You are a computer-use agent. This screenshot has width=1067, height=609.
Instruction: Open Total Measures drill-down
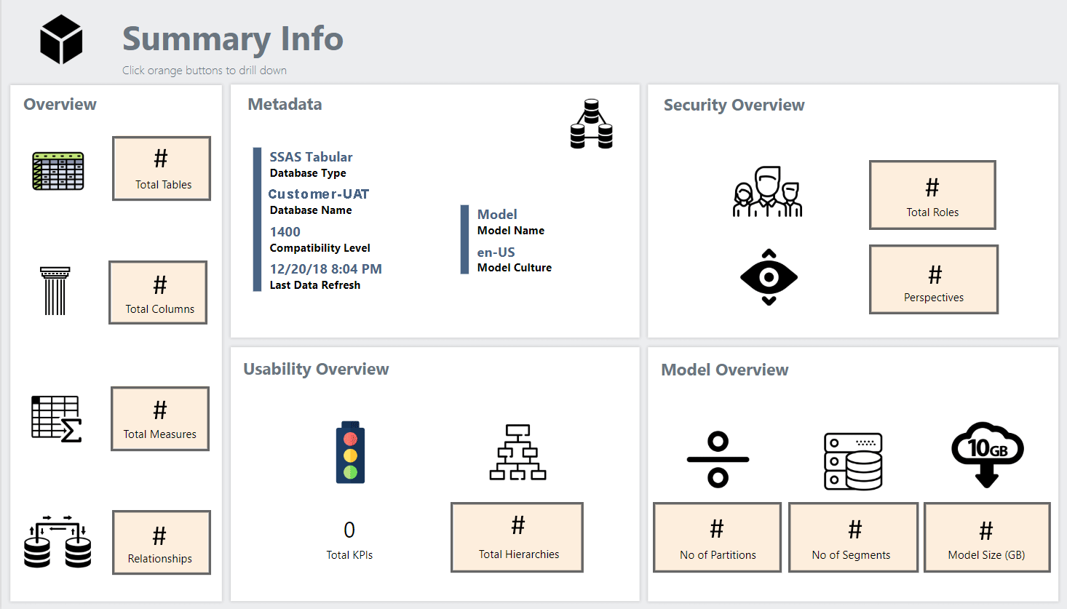[x=160, y=418]
